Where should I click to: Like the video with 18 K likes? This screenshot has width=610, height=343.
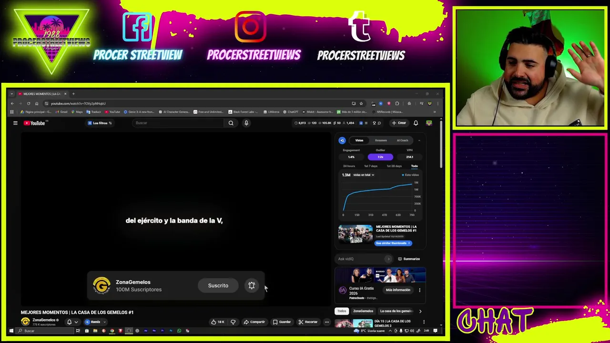click(x=218, y=322)
